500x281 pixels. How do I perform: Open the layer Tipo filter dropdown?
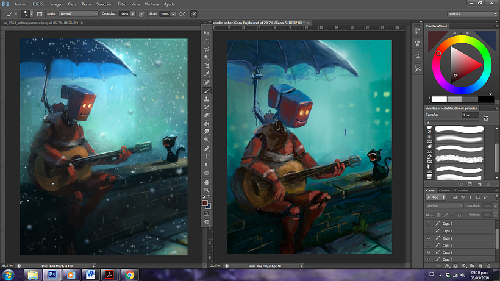tap(435, 197)
